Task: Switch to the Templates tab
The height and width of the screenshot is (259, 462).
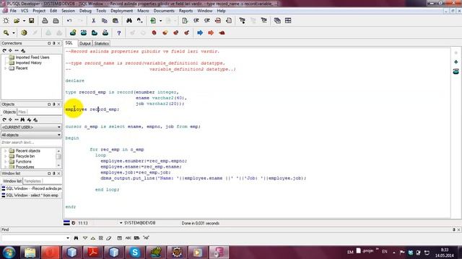Action: (x=32, y=181)
